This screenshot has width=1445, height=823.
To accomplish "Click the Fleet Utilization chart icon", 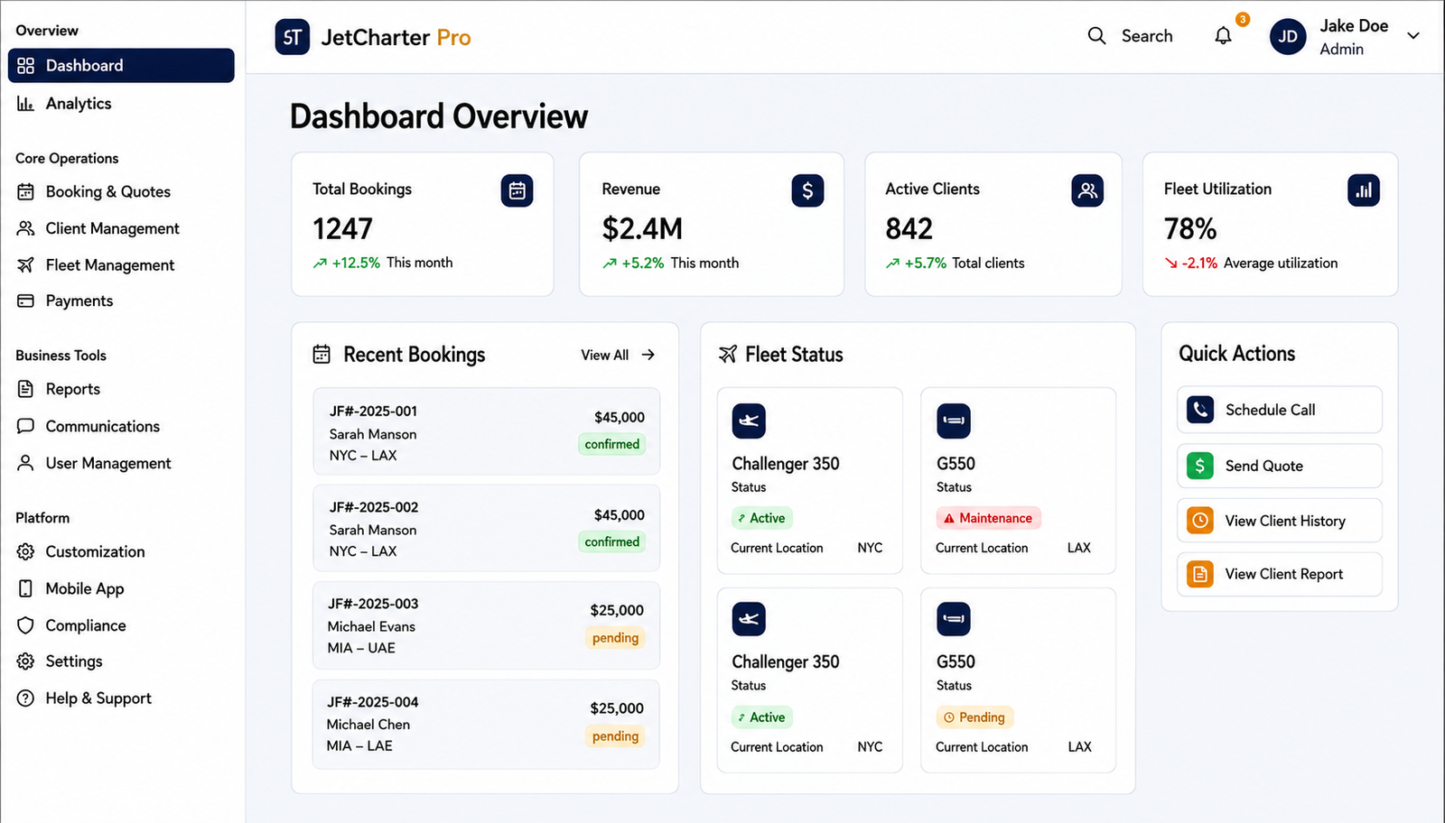I will pyautogui.click(x=1364, y=190).
